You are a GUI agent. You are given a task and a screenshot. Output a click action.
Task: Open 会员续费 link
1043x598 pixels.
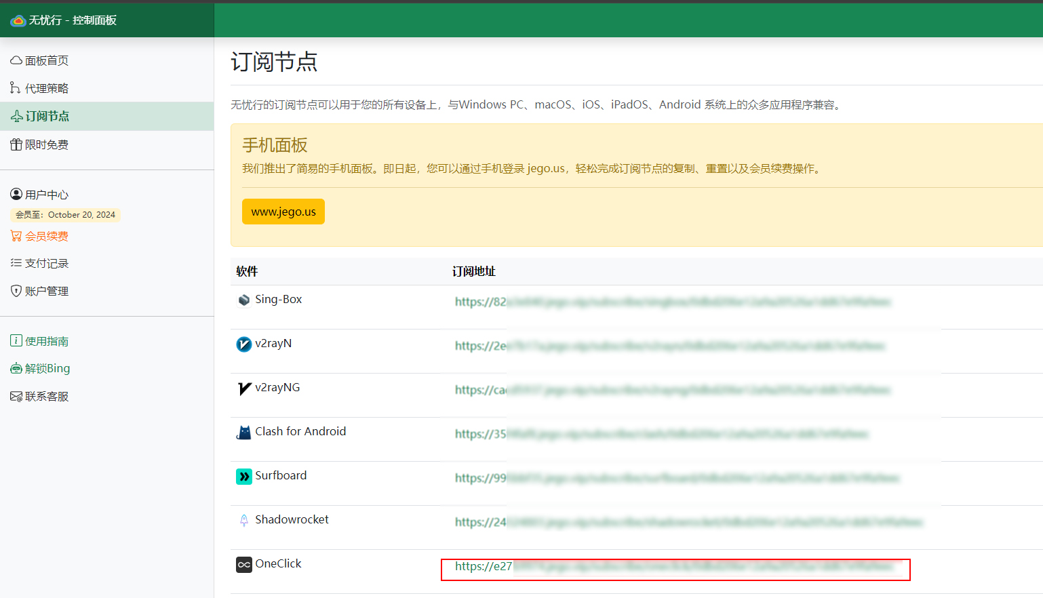pyautogui.click(x=47, y=236)
